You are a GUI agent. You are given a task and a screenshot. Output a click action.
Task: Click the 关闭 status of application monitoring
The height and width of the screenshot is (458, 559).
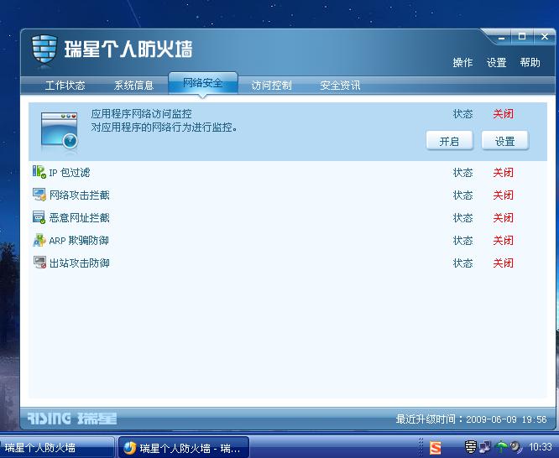(x=503, y=114)
